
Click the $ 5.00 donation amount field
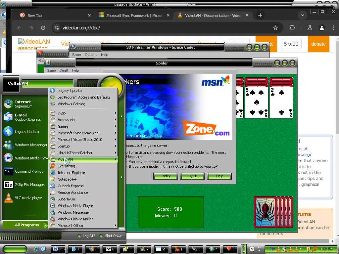(291, 44)
